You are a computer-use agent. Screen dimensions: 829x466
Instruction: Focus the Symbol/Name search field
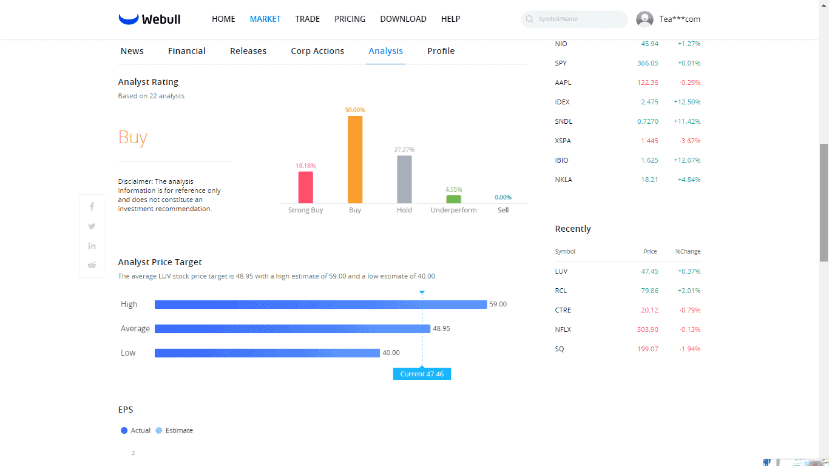(580, 19)
